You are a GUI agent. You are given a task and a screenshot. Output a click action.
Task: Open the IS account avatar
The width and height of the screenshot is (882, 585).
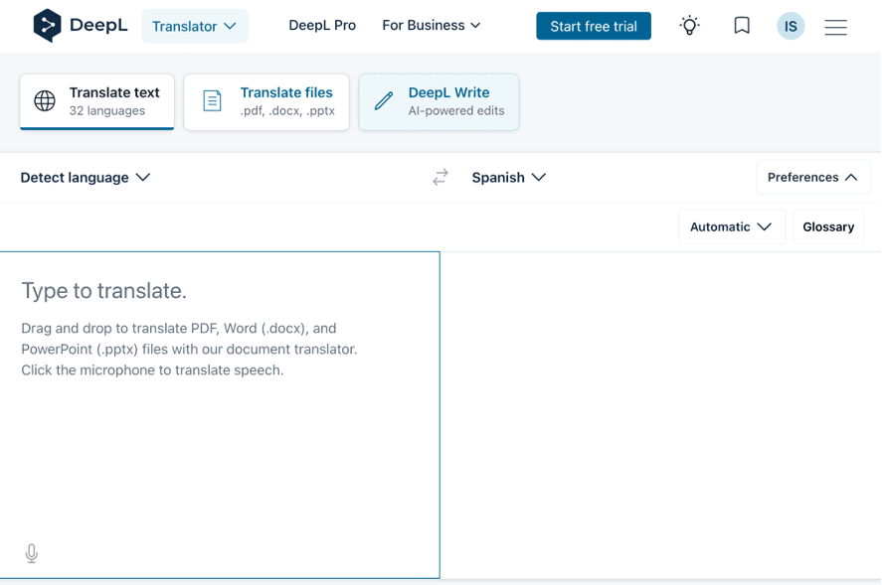[791, 26]
